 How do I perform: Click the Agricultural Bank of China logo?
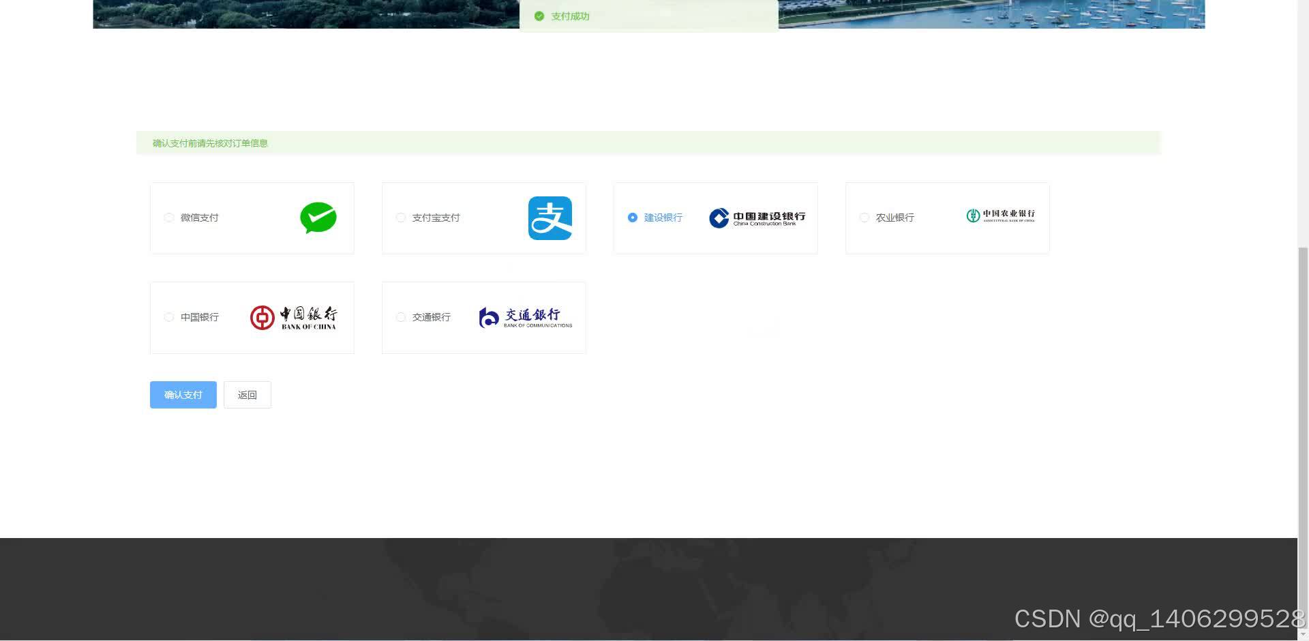click(1000, 215)
